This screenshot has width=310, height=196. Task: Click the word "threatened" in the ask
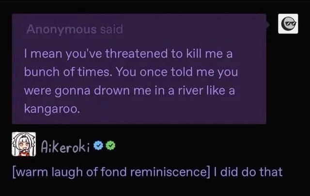pyautogui.click(x=137, y=53)
